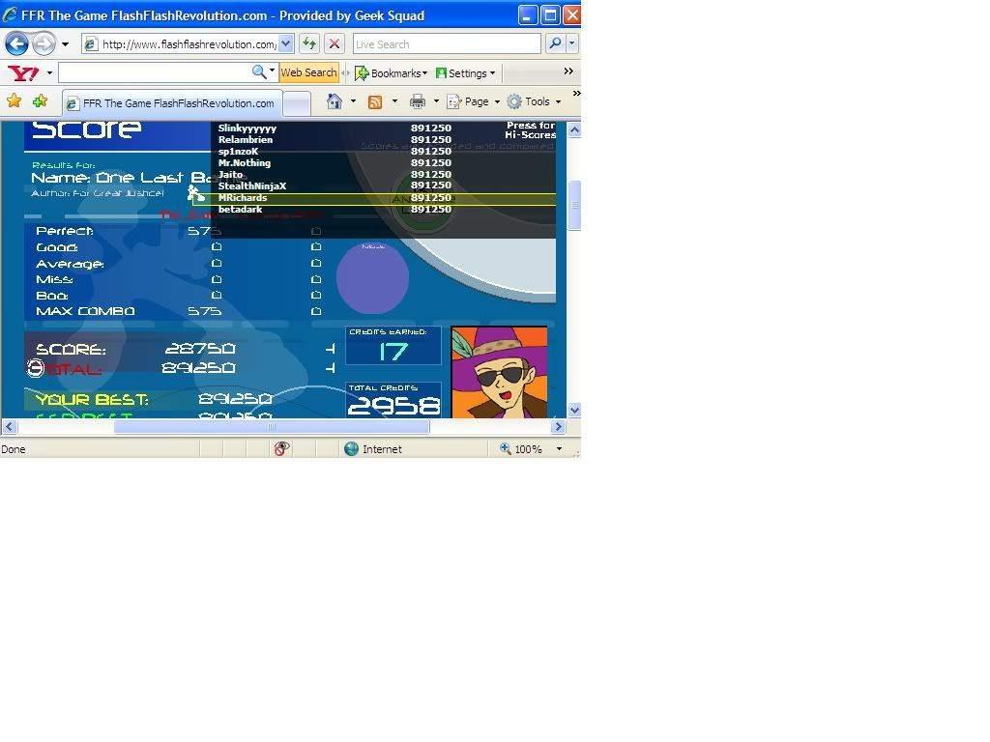Click the RSS feeds icon
This screenshot has height=742, width=990.
click(375, 101)
